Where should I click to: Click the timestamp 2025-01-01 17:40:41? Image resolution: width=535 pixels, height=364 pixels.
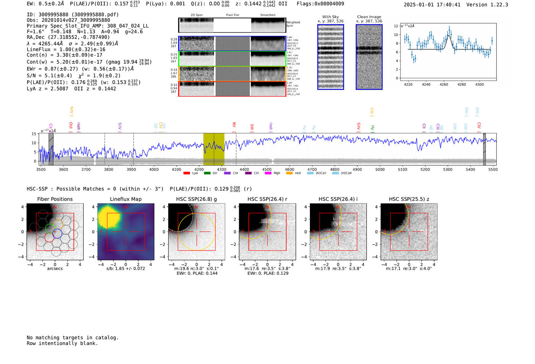pyautogui.click(x=432, y=5)
